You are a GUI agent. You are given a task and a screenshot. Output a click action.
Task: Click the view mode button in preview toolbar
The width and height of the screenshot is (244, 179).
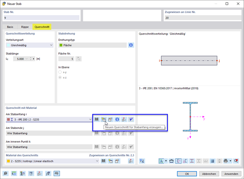coord(161,161)
